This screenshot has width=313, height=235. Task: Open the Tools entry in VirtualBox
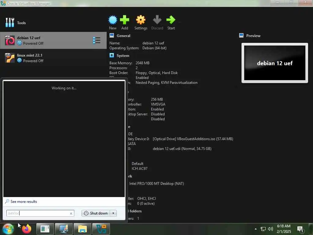(x=16, y=23)
